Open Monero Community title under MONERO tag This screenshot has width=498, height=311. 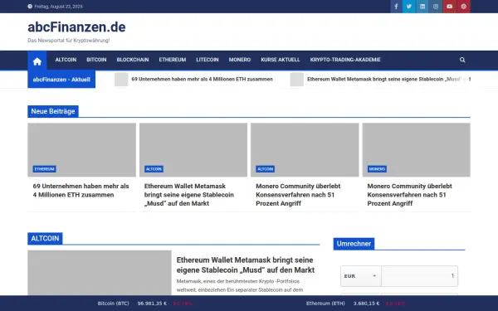[x=409, y=195]
